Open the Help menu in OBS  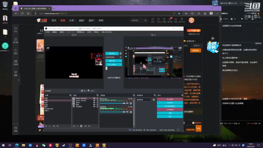[96, 32]
